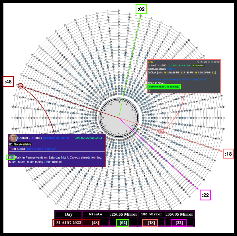Viewport: 237px width, 236px height.
Task: Click the share icon on Q post 2792
Action: pyautogui.click(x=198, y=62)
